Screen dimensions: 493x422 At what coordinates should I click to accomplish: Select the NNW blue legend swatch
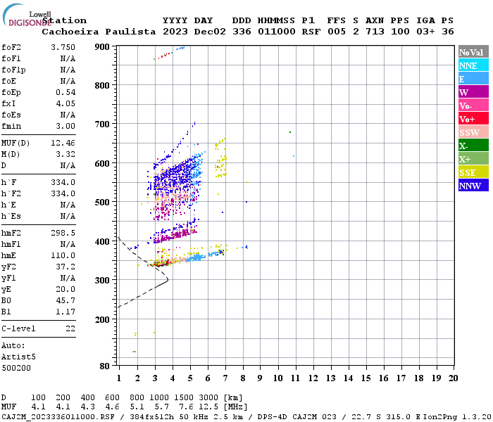473,185
